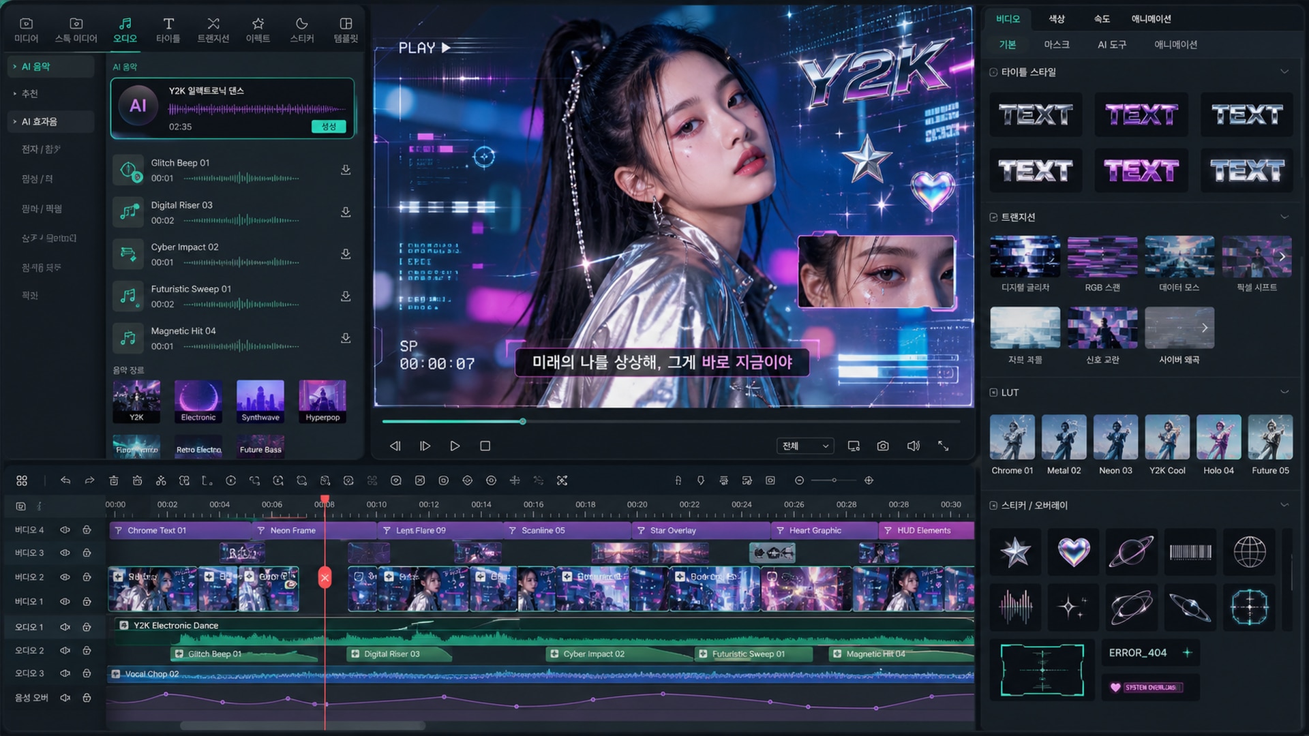Image resolution: width=1309 pixels, height=736 pixels.
Task: Click the marker icon in timeline toolbar
Action: [700, 480]
